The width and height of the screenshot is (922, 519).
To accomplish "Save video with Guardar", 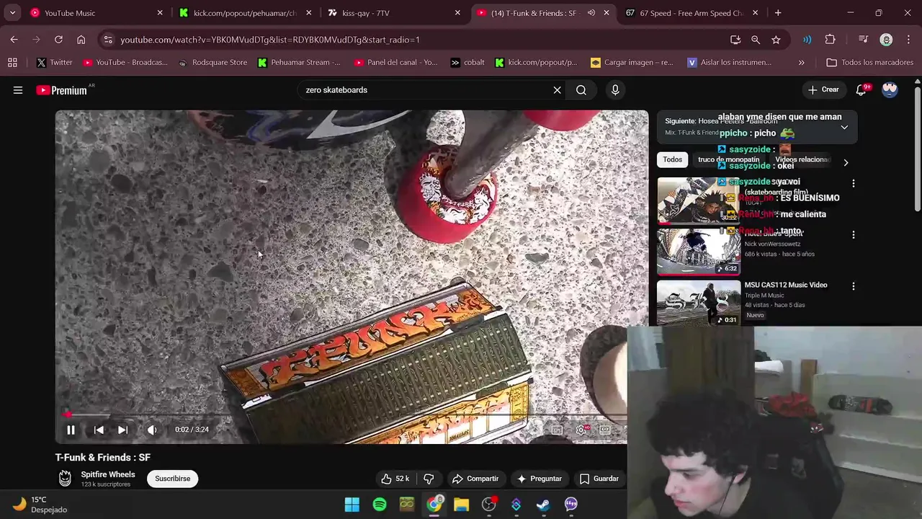I will pyautogui.click(x=599, y=479).
